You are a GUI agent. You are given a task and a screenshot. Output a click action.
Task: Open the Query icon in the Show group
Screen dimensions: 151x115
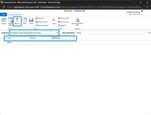[x=4, y=21]
